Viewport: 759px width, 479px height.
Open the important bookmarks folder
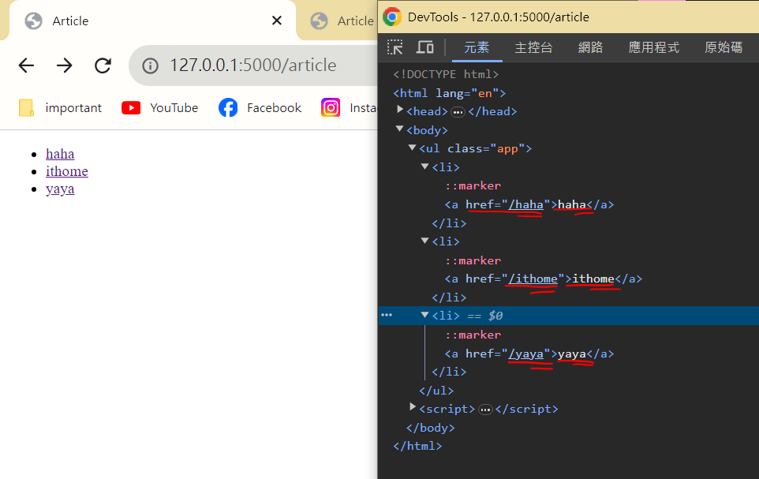point(60,107)
